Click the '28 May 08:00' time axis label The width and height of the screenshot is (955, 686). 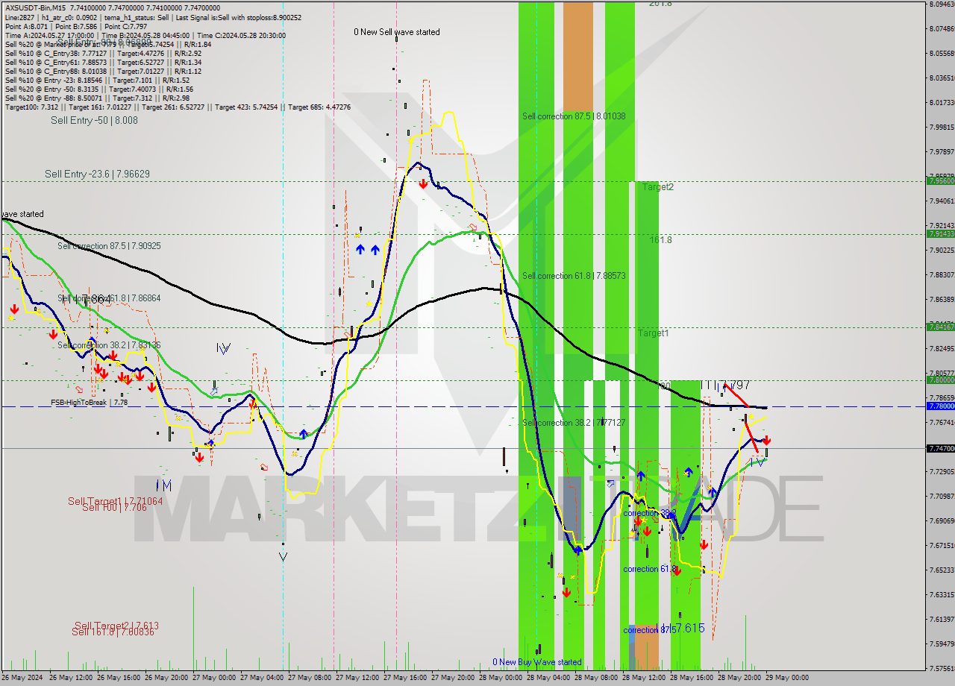597,678
